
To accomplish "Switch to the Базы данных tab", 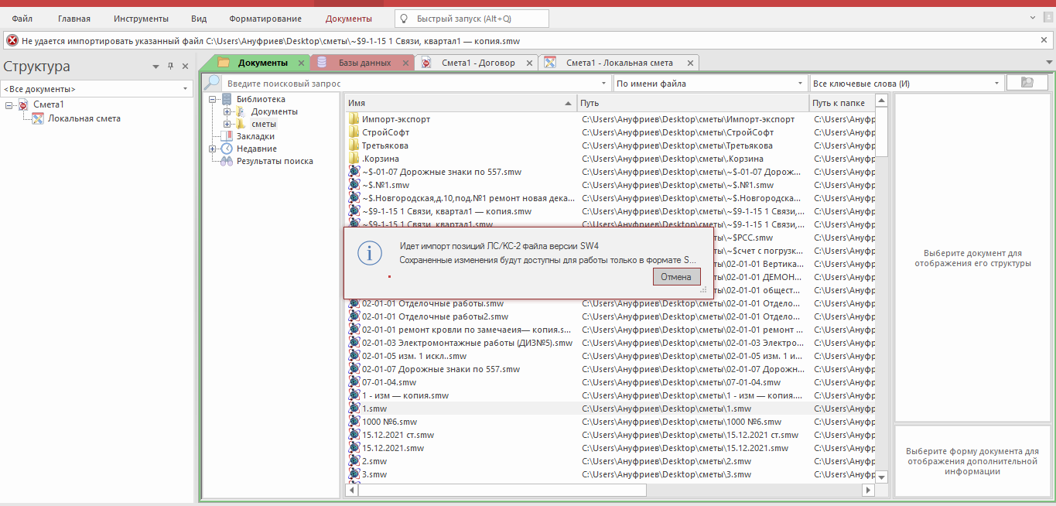I will coord(364,63).
